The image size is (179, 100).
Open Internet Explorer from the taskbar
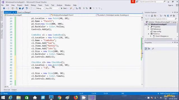click(10, 97)
